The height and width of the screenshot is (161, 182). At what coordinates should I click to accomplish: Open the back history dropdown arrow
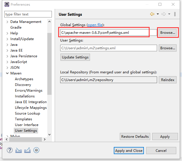pyautogui.click(x=158, y=14)
